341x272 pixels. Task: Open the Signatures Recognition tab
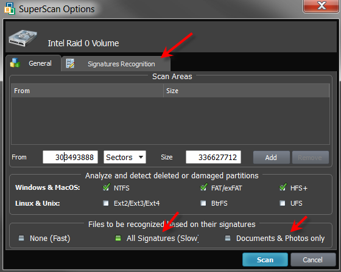[x=116, y=64]
